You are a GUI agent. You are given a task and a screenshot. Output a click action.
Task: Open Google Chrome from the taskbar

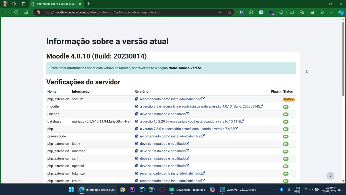tap(122, 190)
